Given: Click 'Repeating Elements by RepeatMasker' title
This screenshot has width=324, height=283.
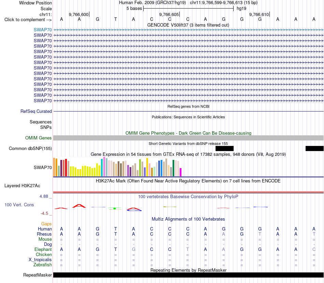Looking at the screenshot, I should tap(188, 270).
